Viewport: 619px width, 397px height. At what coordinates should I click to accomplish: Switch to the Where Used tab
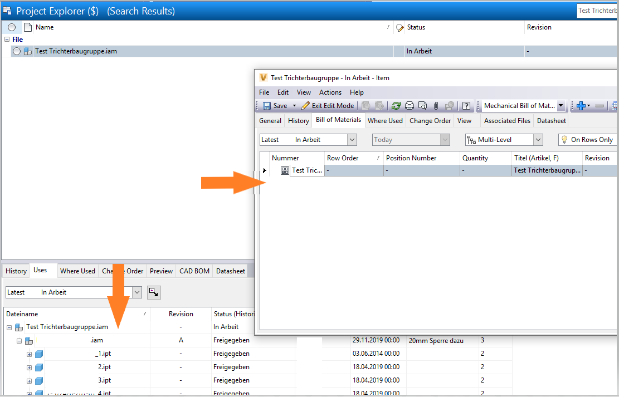click(x=385, y=120)
